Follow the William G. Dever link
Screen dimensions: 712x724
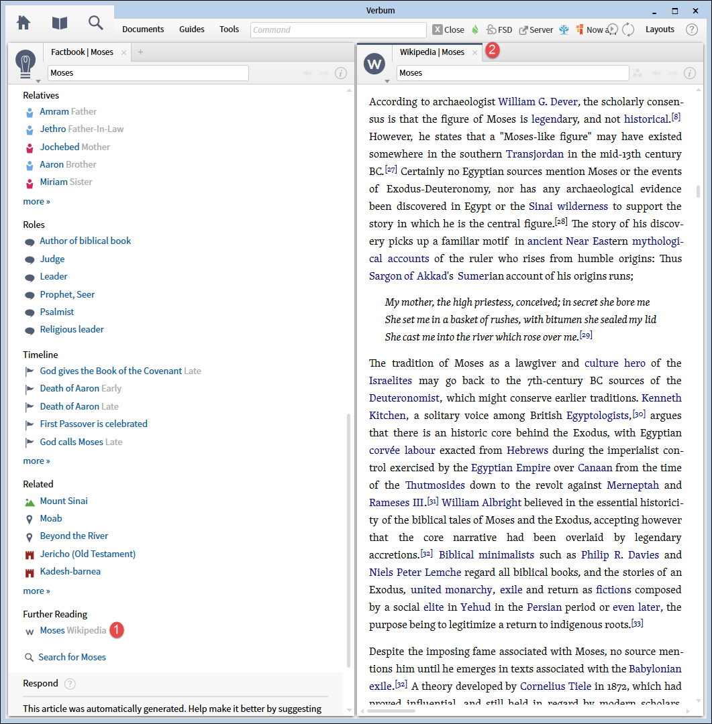click(x=538, y=102)
